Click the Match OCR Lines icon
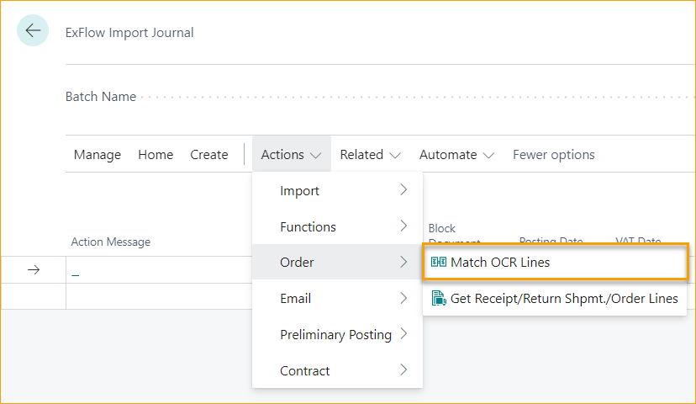This screenshot has width=696, height=404. 439,263
